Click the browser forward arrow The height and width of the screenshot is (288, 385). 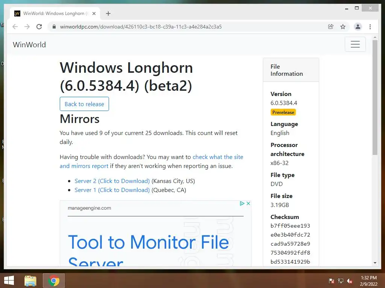pos(27,27)
